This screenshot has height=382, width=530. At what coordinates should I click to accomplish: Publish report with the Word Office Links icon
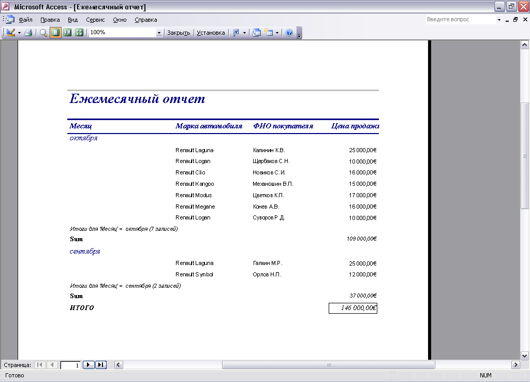236,33
